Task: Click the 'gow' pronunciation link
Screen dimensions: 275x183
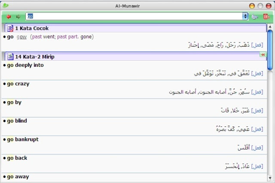Action: (x=21, y=37)
